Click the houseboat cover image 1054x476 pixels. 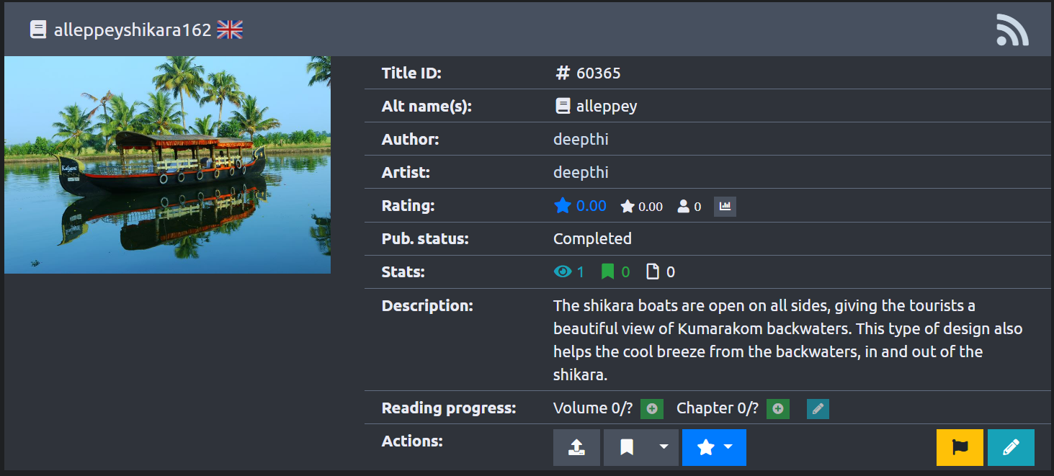tap(167, 165)
